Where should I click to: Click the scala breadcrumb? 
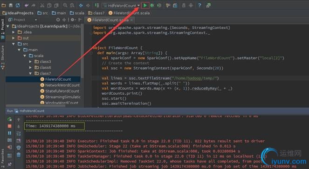pos(77,13)
